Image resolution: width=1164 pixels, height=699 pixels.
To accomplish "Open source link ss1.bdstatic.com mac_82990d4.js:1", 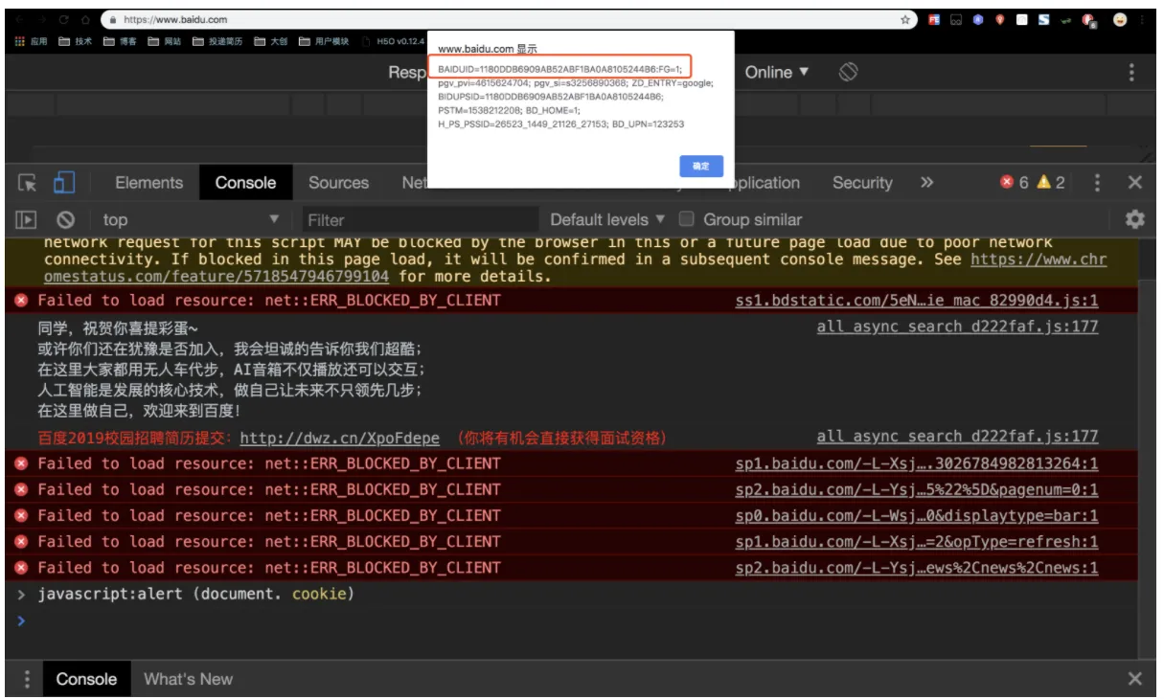I will click(917, 300).
